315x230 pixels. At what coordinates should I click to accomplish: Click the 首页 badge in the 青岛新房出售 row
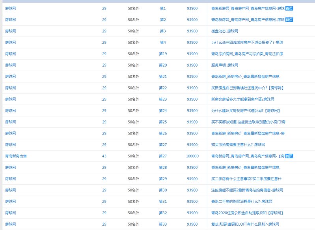click(289, 156)
